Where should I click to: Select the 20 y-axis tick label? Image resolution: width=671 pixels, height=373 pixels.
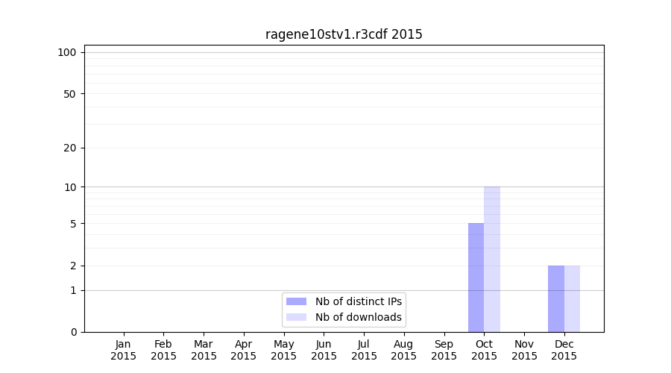(69, 148)
